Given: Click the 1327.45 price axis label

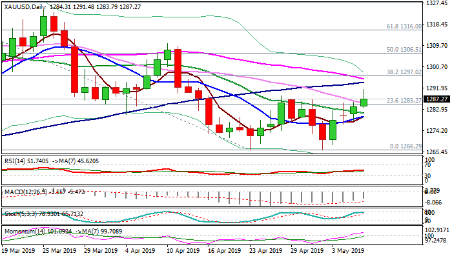Looking at the screenshot, I should click(x=438, y=3).
